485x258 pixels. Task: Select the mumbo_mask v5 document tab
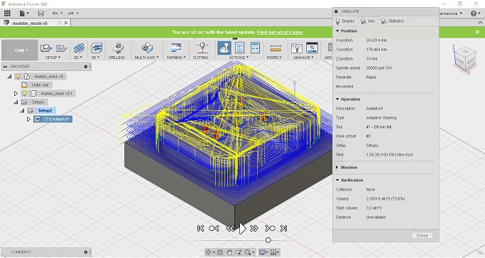click(30, 23)
